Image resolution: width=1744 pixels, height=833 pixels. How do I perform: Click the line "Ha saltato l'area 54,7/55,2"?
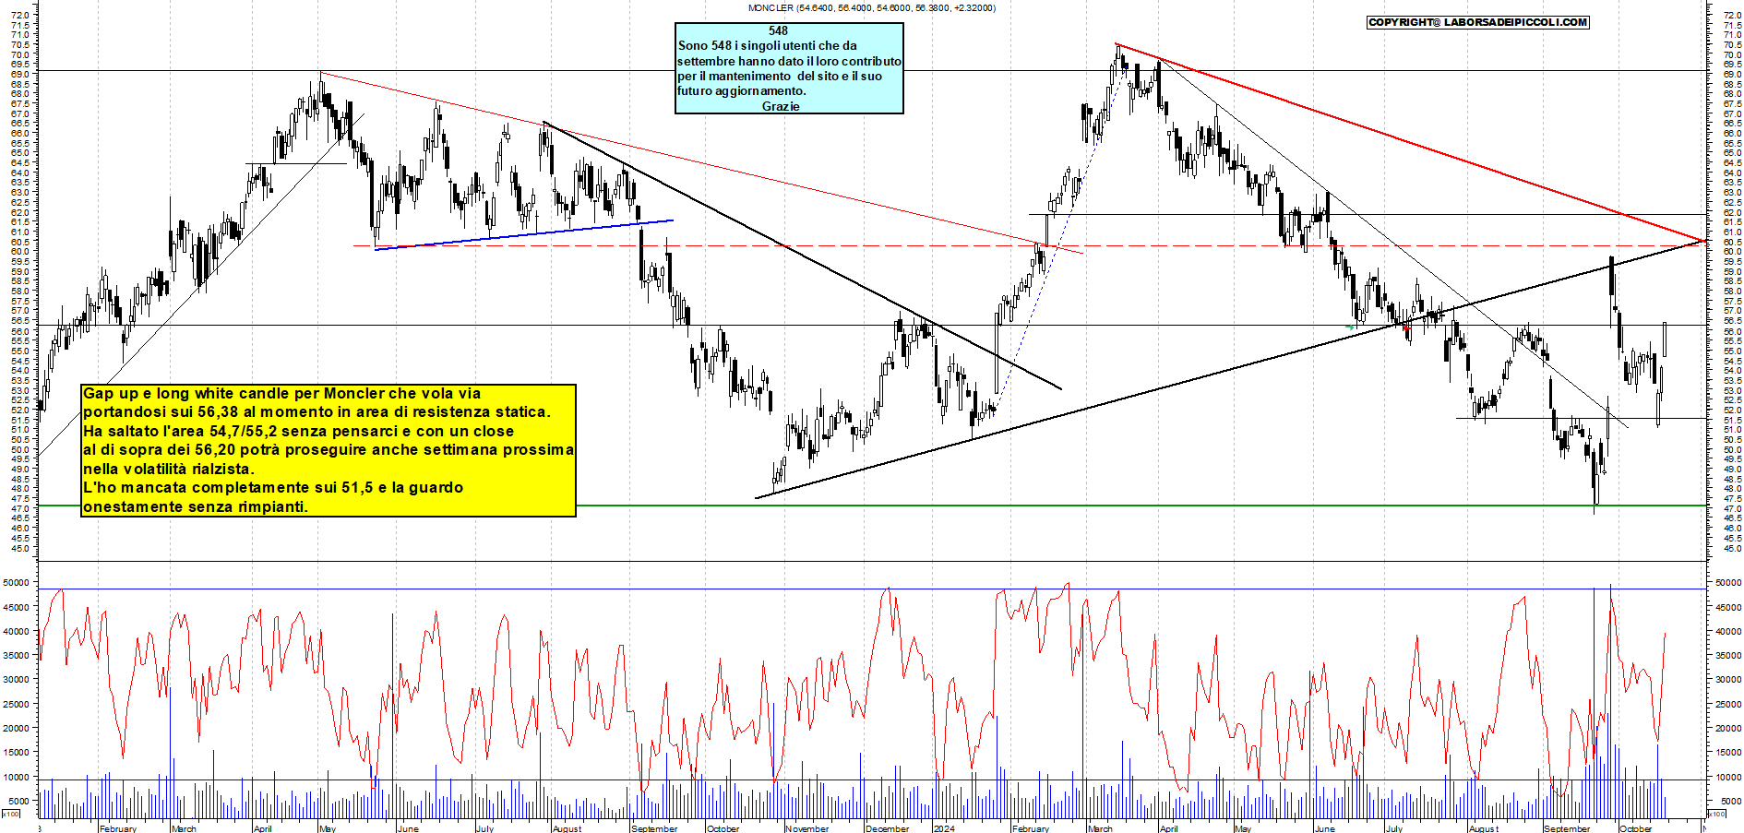[298, 431]
